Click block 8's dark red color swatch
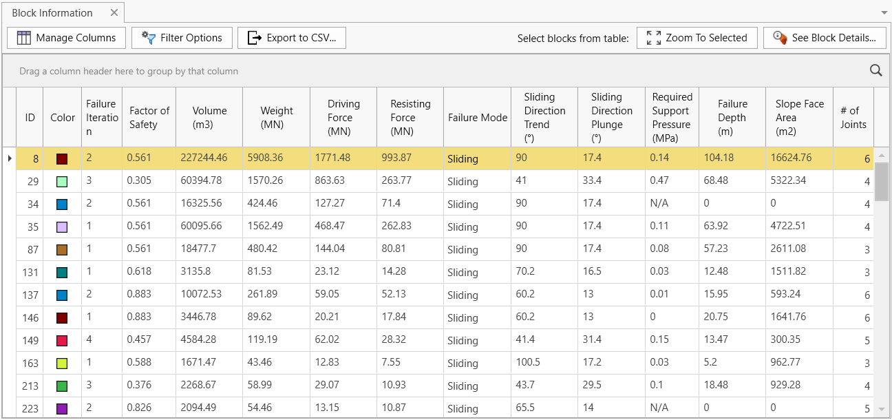The image size is (892, 420). tap(62, 158)
